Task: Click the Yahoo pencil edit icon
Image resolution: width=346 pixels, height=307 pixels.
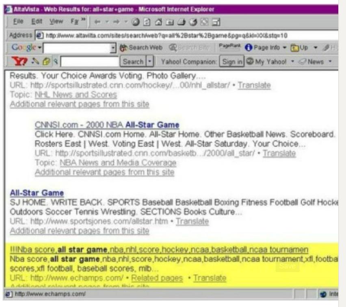Action: coord(35,61)
